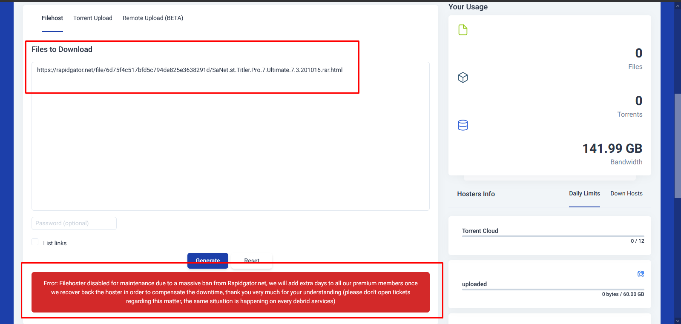Click the 0 bytes / 60.00 GB text
This screenshot has width=681, height=324.
click(x=623, y=294)
